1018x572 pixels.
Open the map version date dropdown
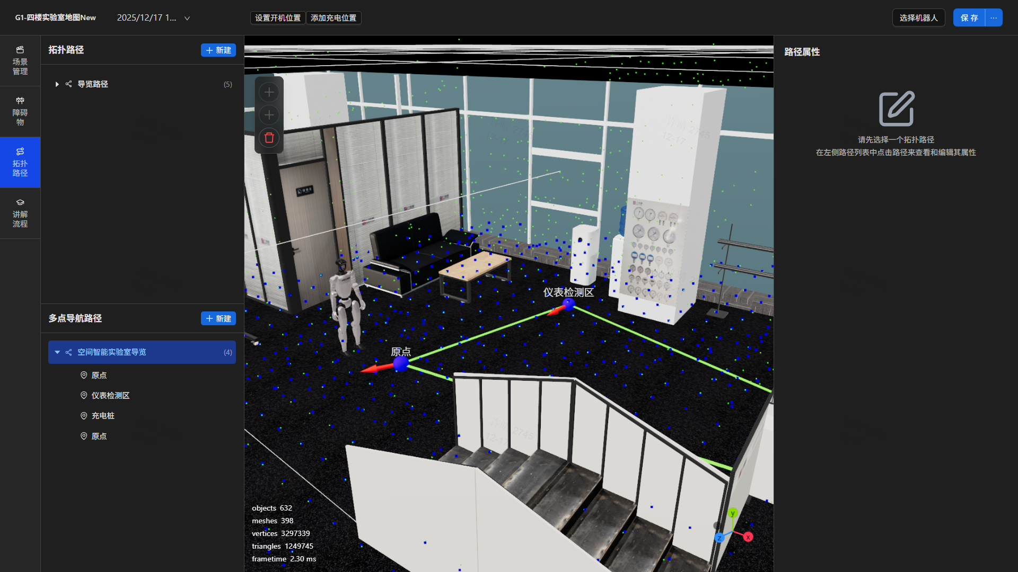coord(187,18)
